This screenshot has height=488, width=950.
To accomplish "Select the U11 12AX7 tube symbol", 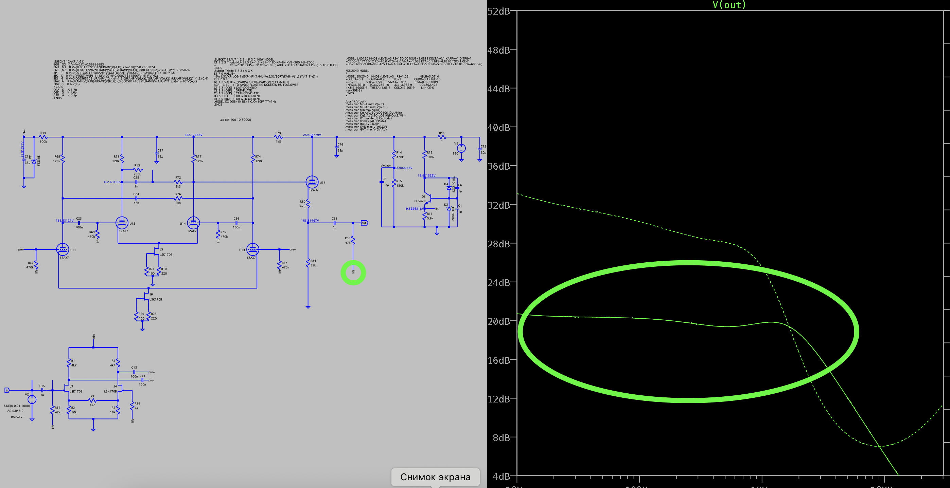I will tap(62, 249).
